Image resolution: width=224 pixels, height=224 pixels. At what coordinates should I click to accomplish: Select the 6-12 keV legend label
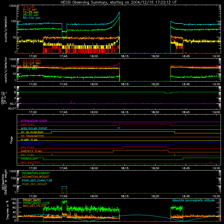30,10
